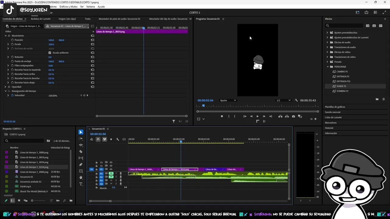Select the Rectangle tool
390x219 pixels.
click(81, 171)
